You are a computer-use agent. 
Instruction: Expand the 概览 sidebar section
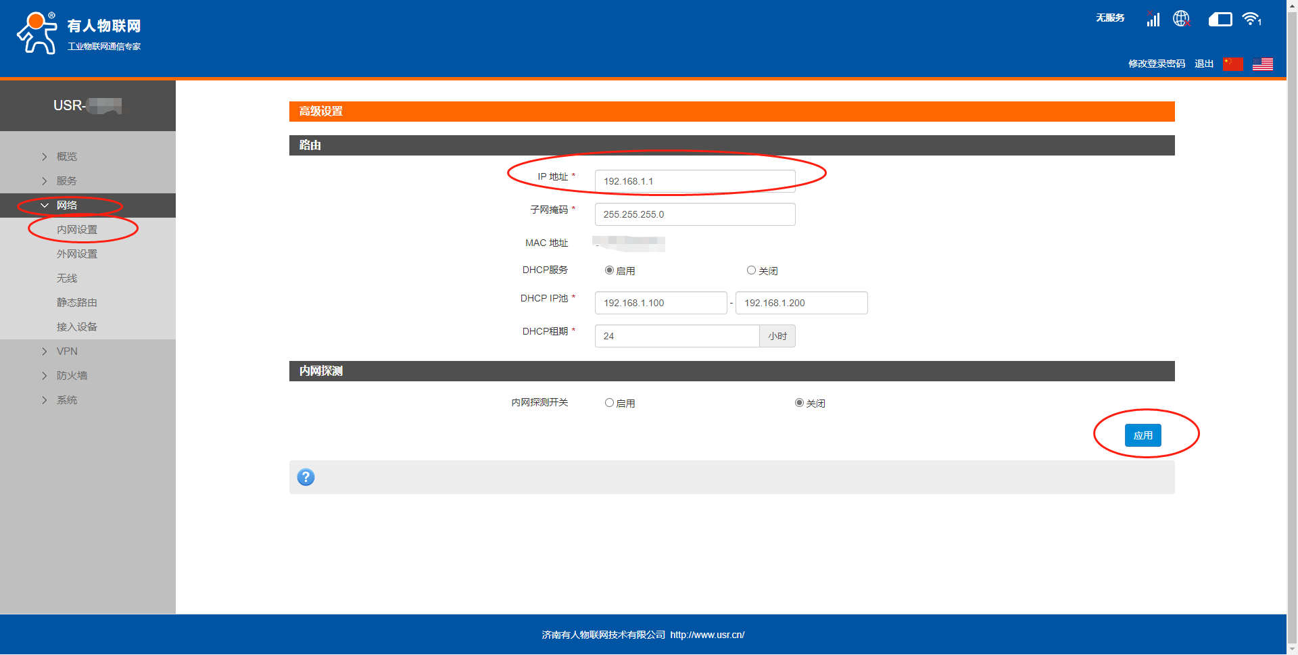66,157
